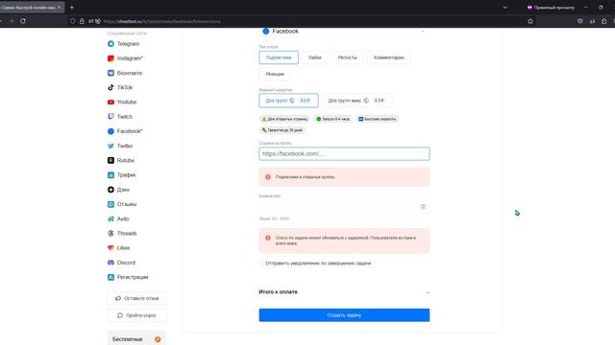Click the info icon next to Для групп
Screen dimensions: 615x345
click(292, 101)
